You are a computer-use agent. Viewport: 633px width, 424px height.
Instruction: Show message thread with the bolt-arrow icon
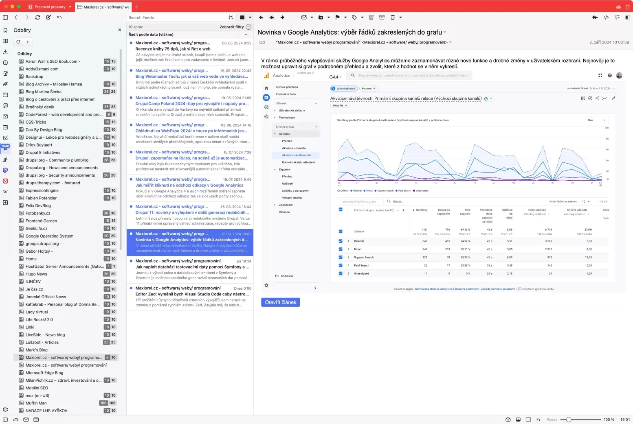(595, 17)
